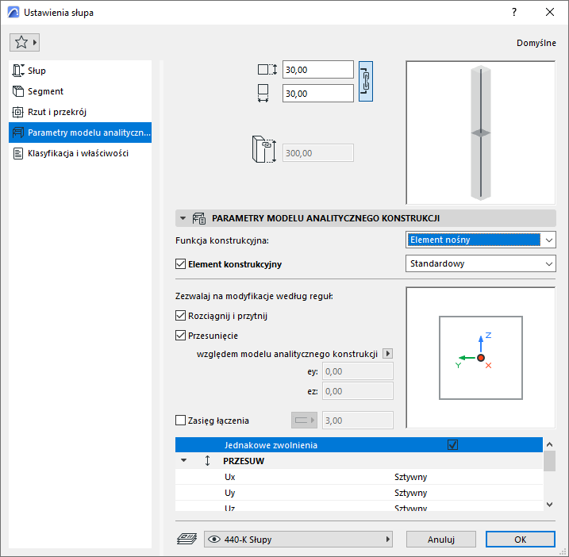Click the releases list scrollbar thumb
This screenshot has height=557, width=569.
[549, 461]
